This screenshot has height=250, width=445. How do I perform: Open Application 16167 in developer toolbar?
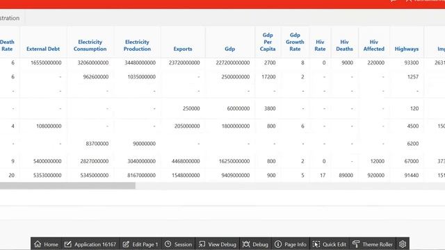[90, 244]
